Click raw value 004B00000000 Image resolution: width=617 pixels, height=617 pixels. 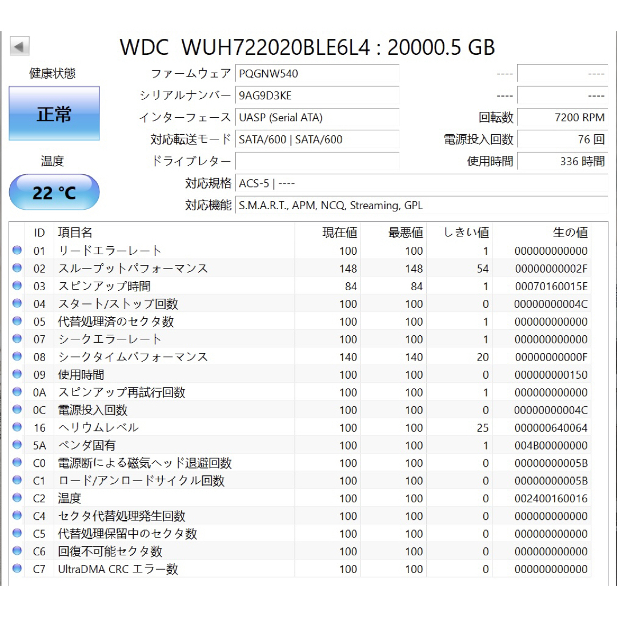(551, 446)
